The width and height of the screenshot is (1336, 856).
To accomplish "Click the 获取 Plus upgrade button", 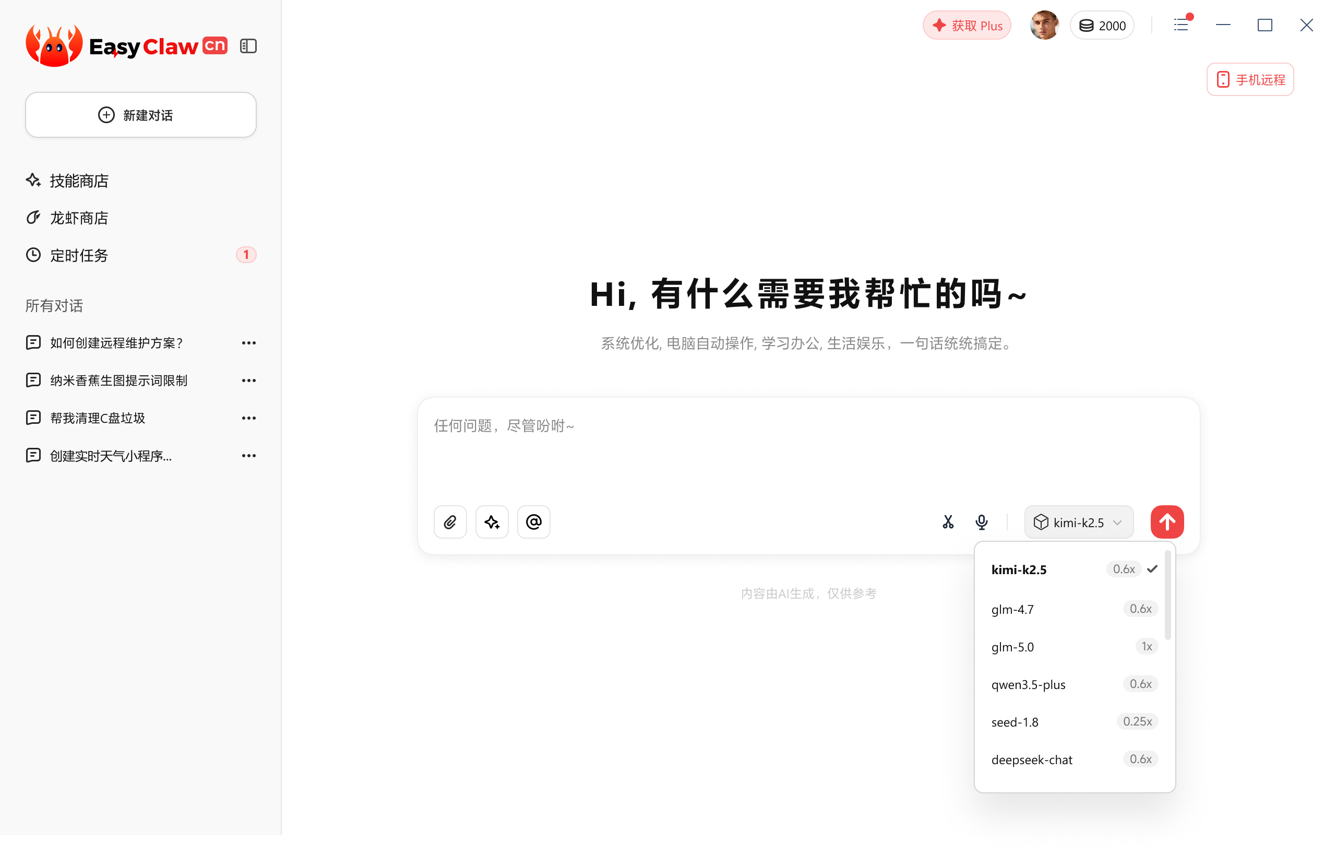I will click(967, 26).
